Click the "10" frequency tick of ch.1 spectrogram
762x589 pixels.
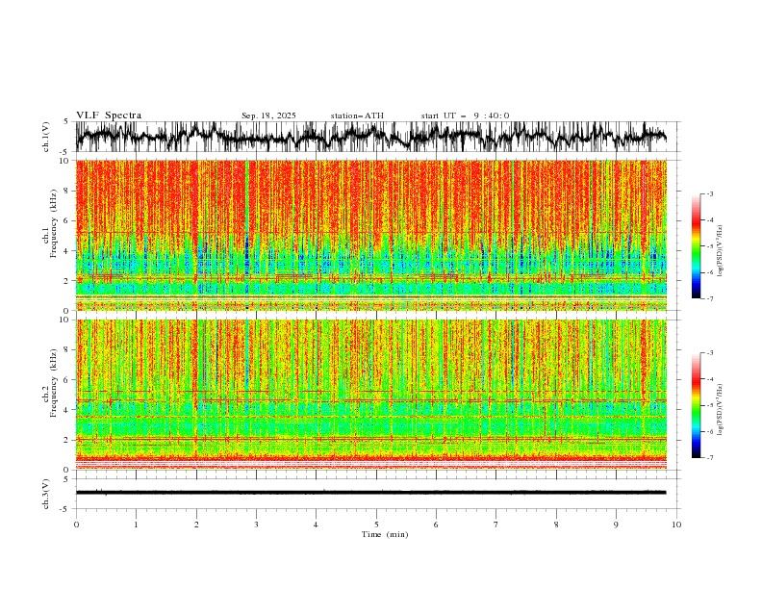64,161
